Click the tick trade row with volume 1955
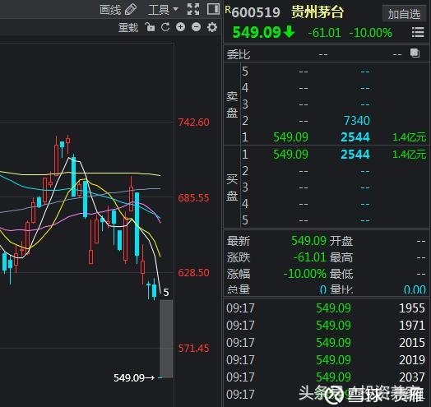This screenshot has height=407, width=431. coord(326,308)
